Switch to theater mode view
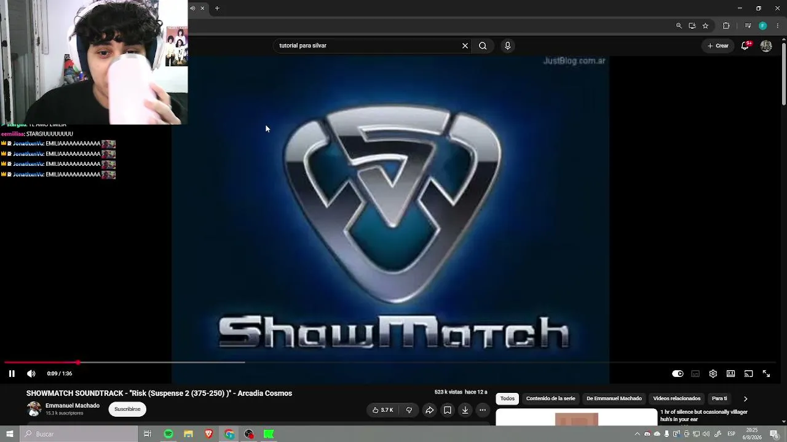 click(x=730, y=373)
